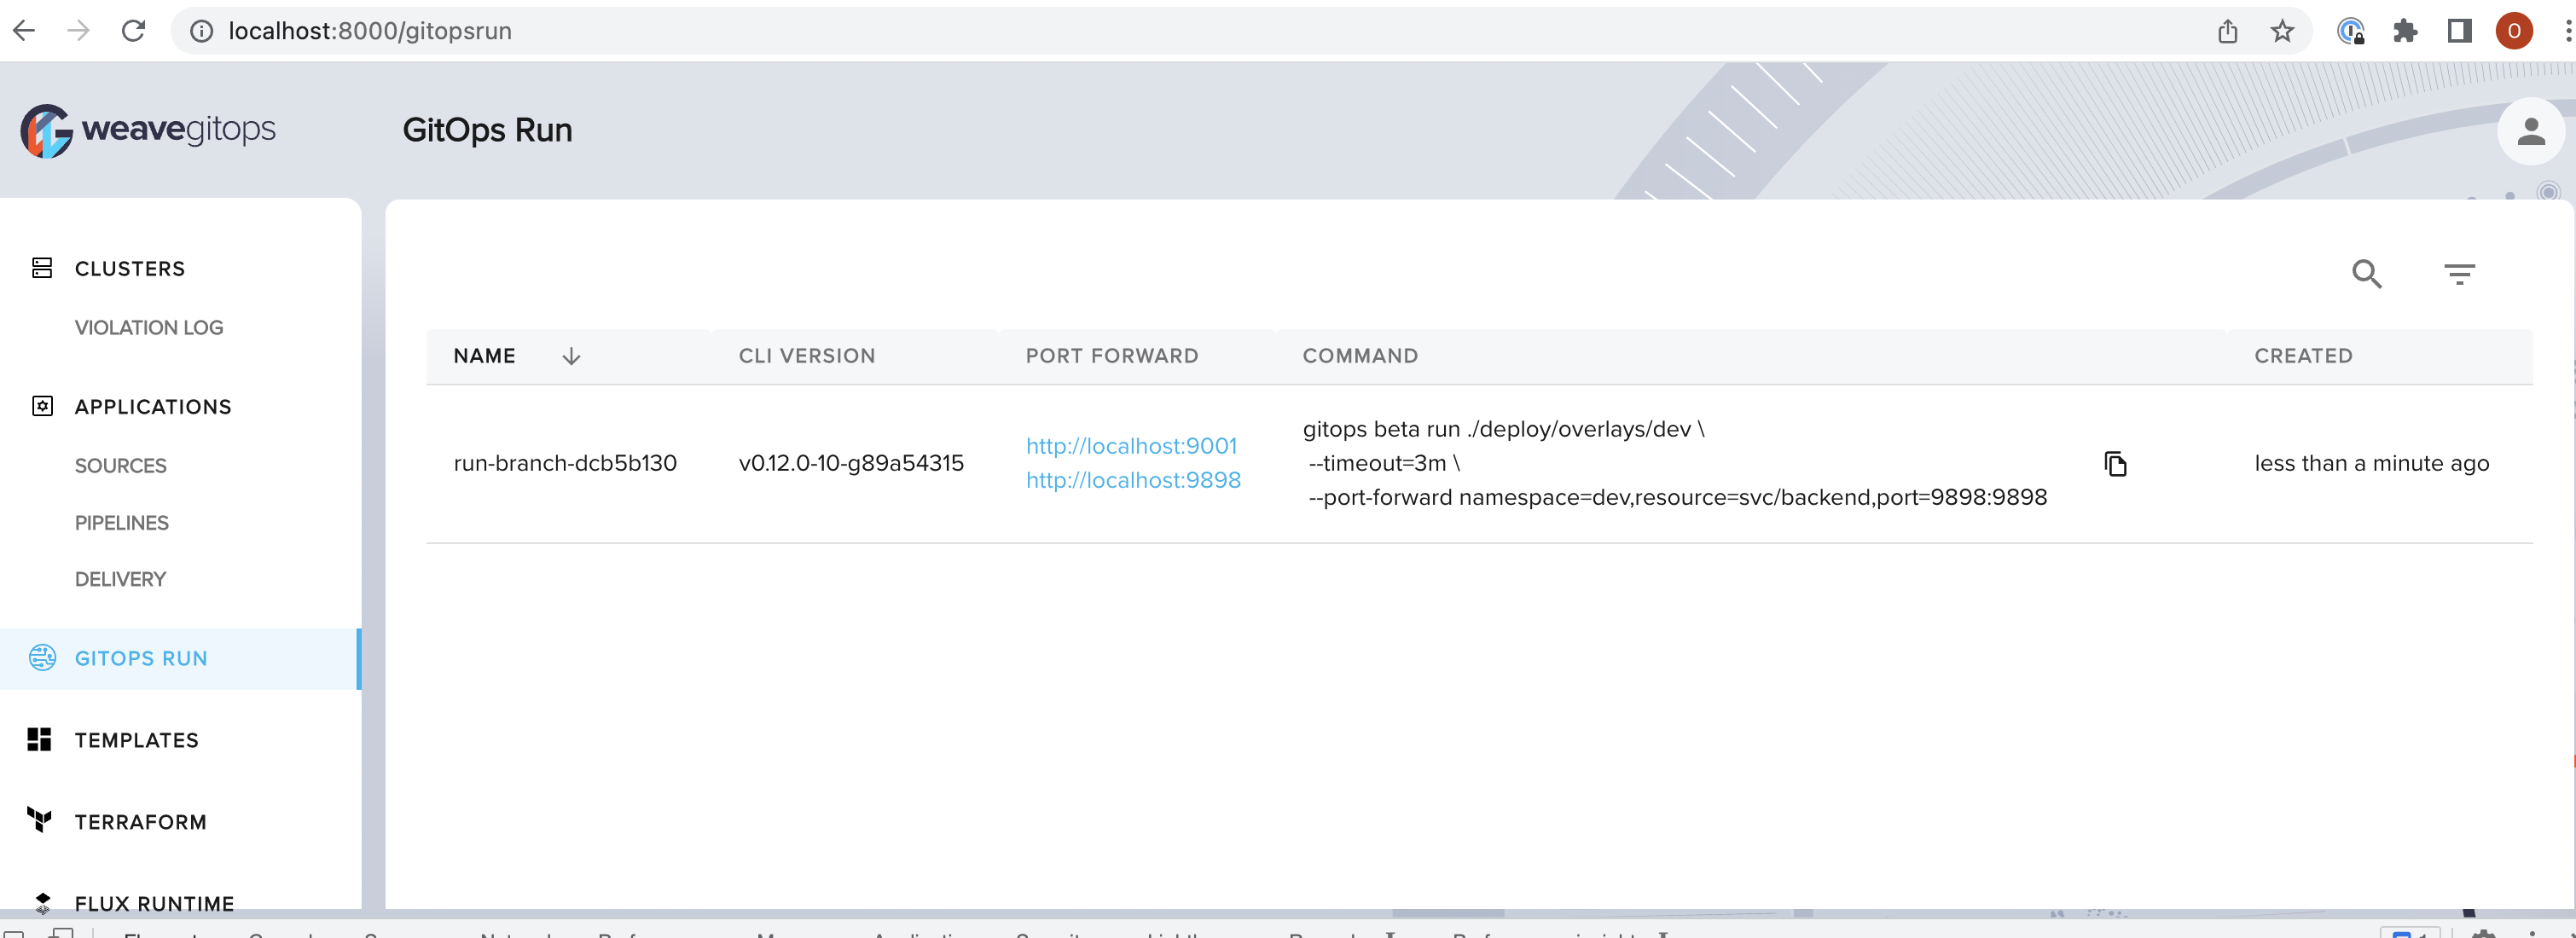
Task: Click the GitOps Run page title
Action: [x=487, y=130]
